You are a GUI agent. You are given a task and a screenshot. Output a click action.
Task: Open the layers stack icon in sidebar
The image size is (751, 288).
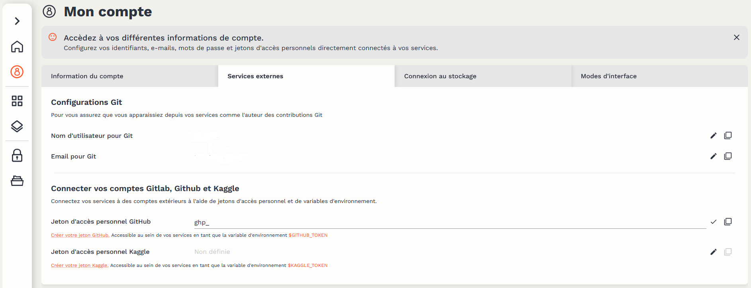[17, 127]
